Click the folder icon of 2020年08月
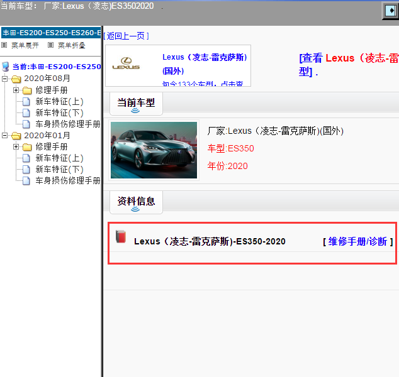399x377 pixels. point(16,79)
